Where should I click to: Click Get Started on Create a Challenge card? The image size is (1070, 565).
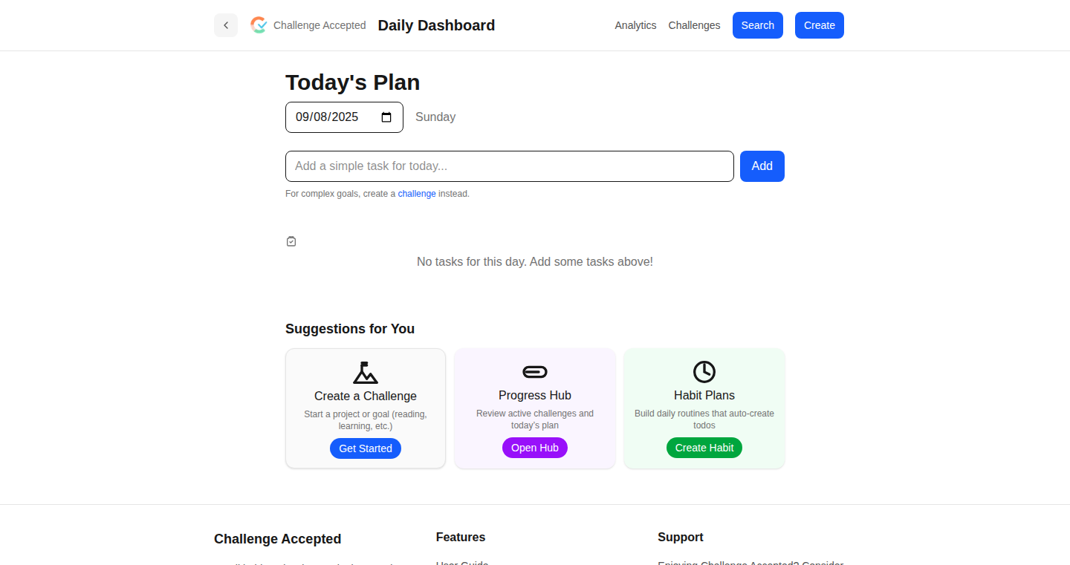366,448
